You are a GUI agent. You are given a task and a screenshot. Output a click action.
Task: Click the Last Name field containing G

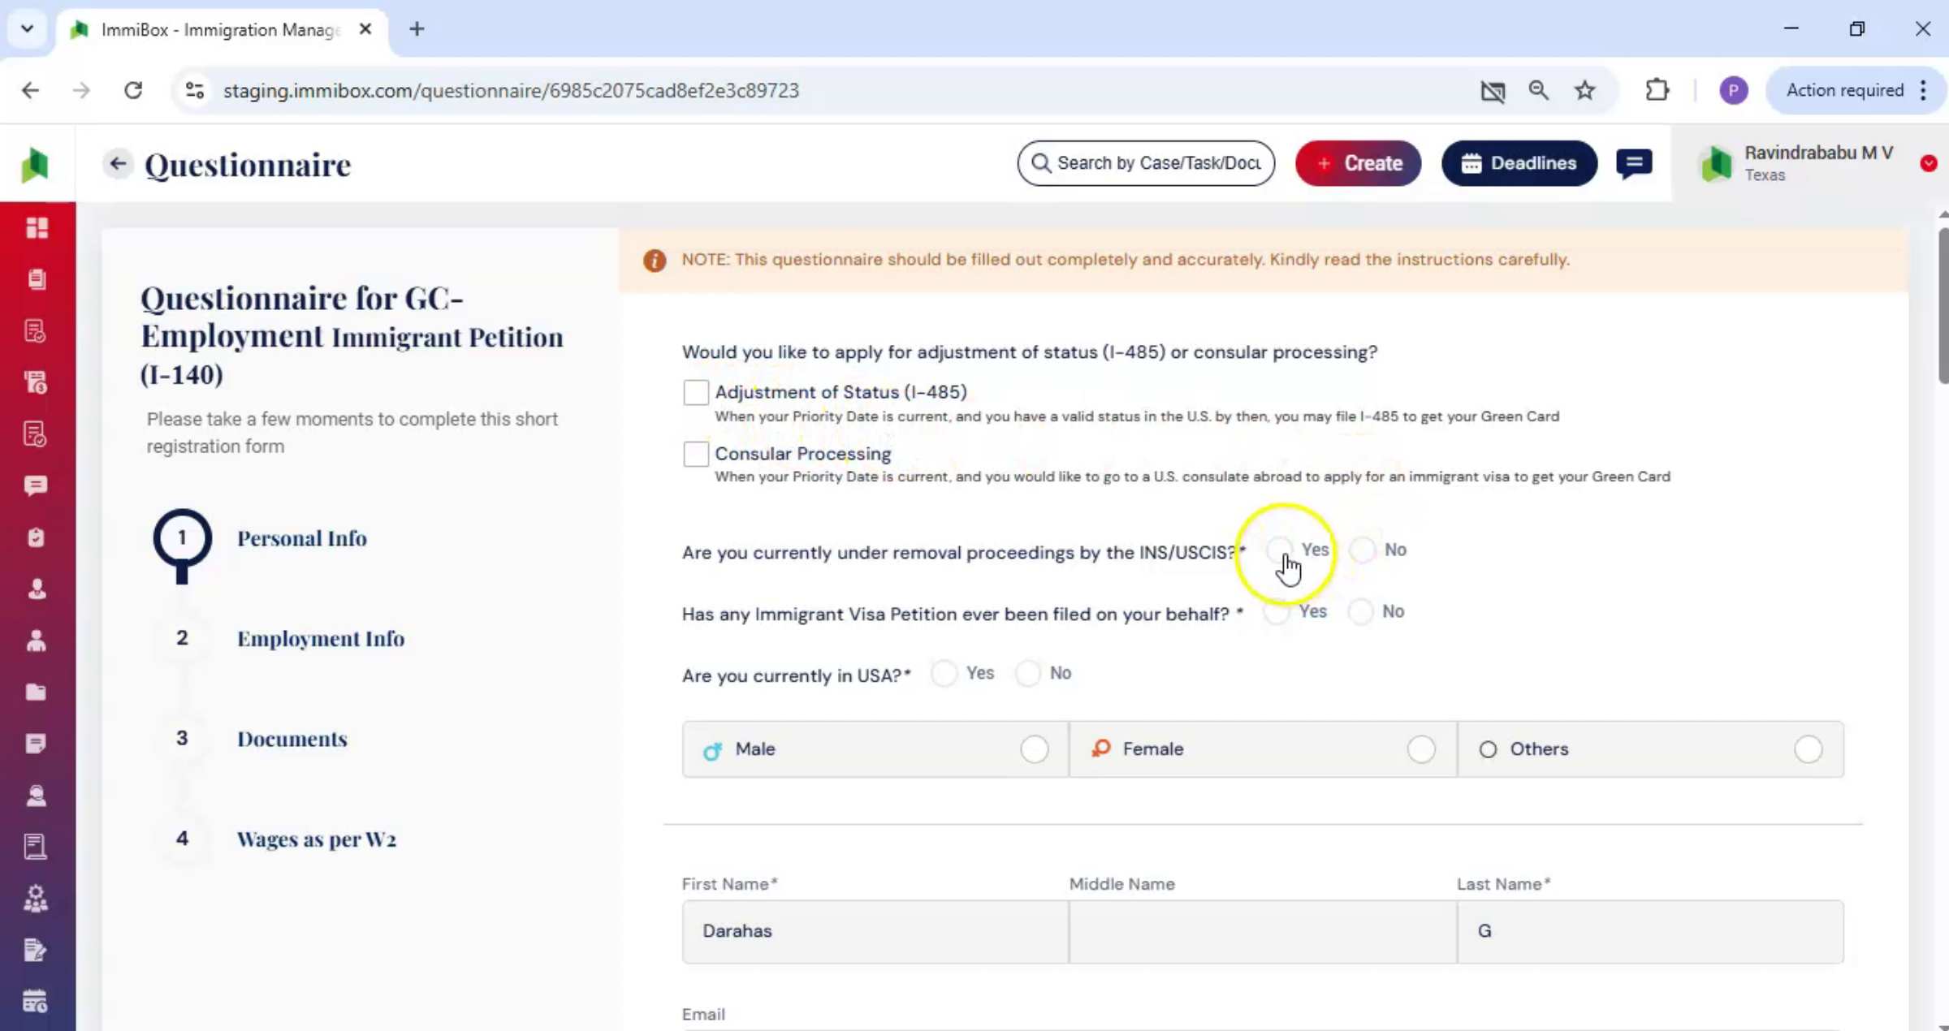click(x=1651, y=931)
